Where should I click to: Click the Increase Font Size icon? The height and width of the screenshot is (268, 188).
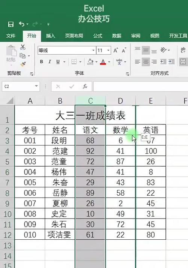(115, 51)
